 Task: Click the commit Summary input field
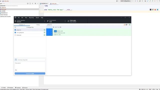coord(31,60)
